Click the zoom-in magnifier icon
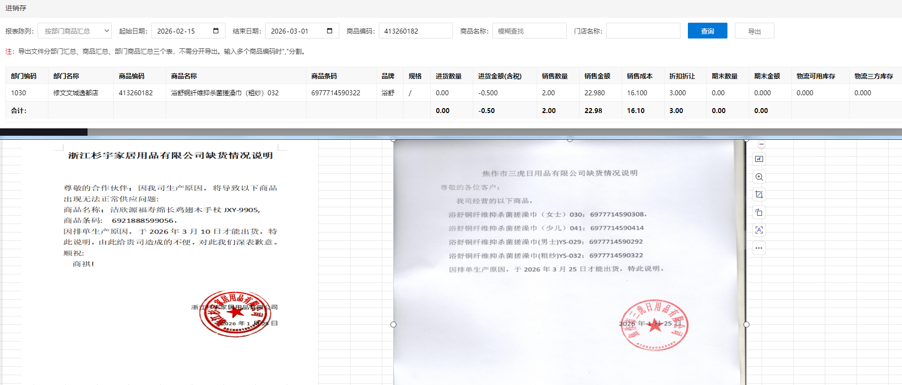902x385 pixels. click(759, 177)
